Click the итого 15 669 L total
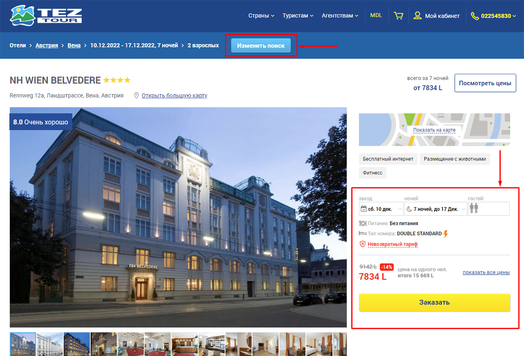 416,276
